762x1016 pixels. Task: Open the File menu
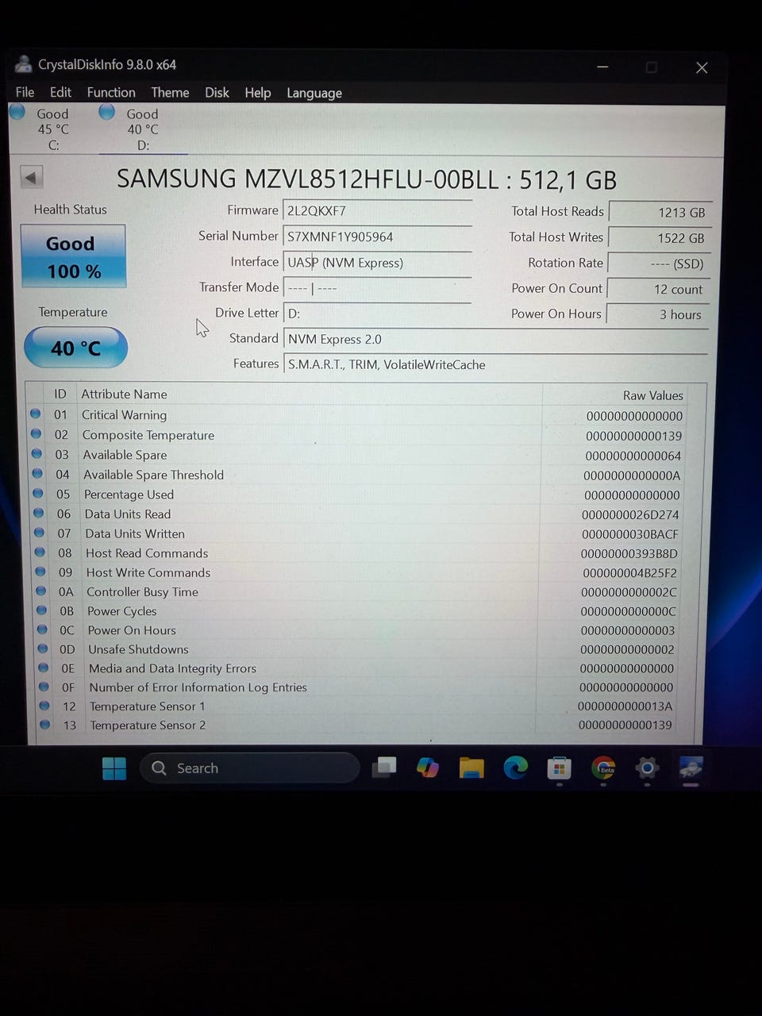pos(25,92)
